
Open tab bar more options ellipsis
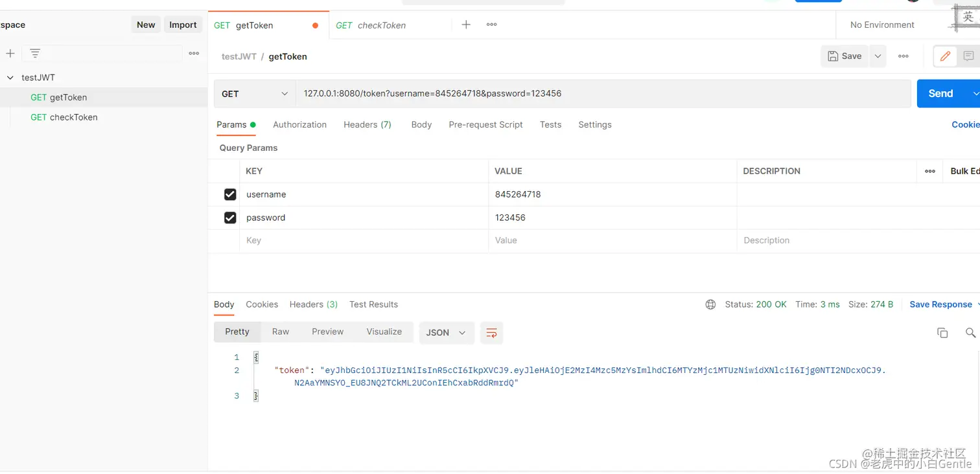click(491, 25)
